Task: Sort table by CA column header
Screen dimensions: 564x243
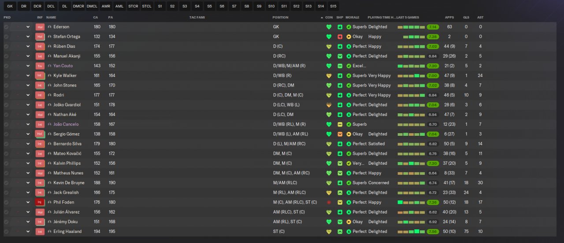Action: click(96, 18)
